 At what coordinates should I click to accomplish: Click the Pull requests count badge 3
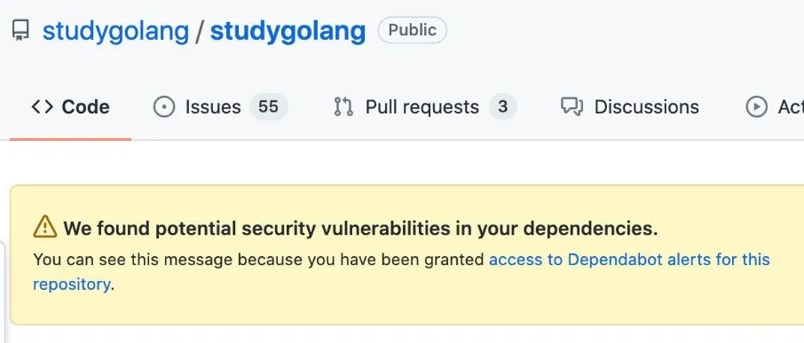(x=502, y=107)
